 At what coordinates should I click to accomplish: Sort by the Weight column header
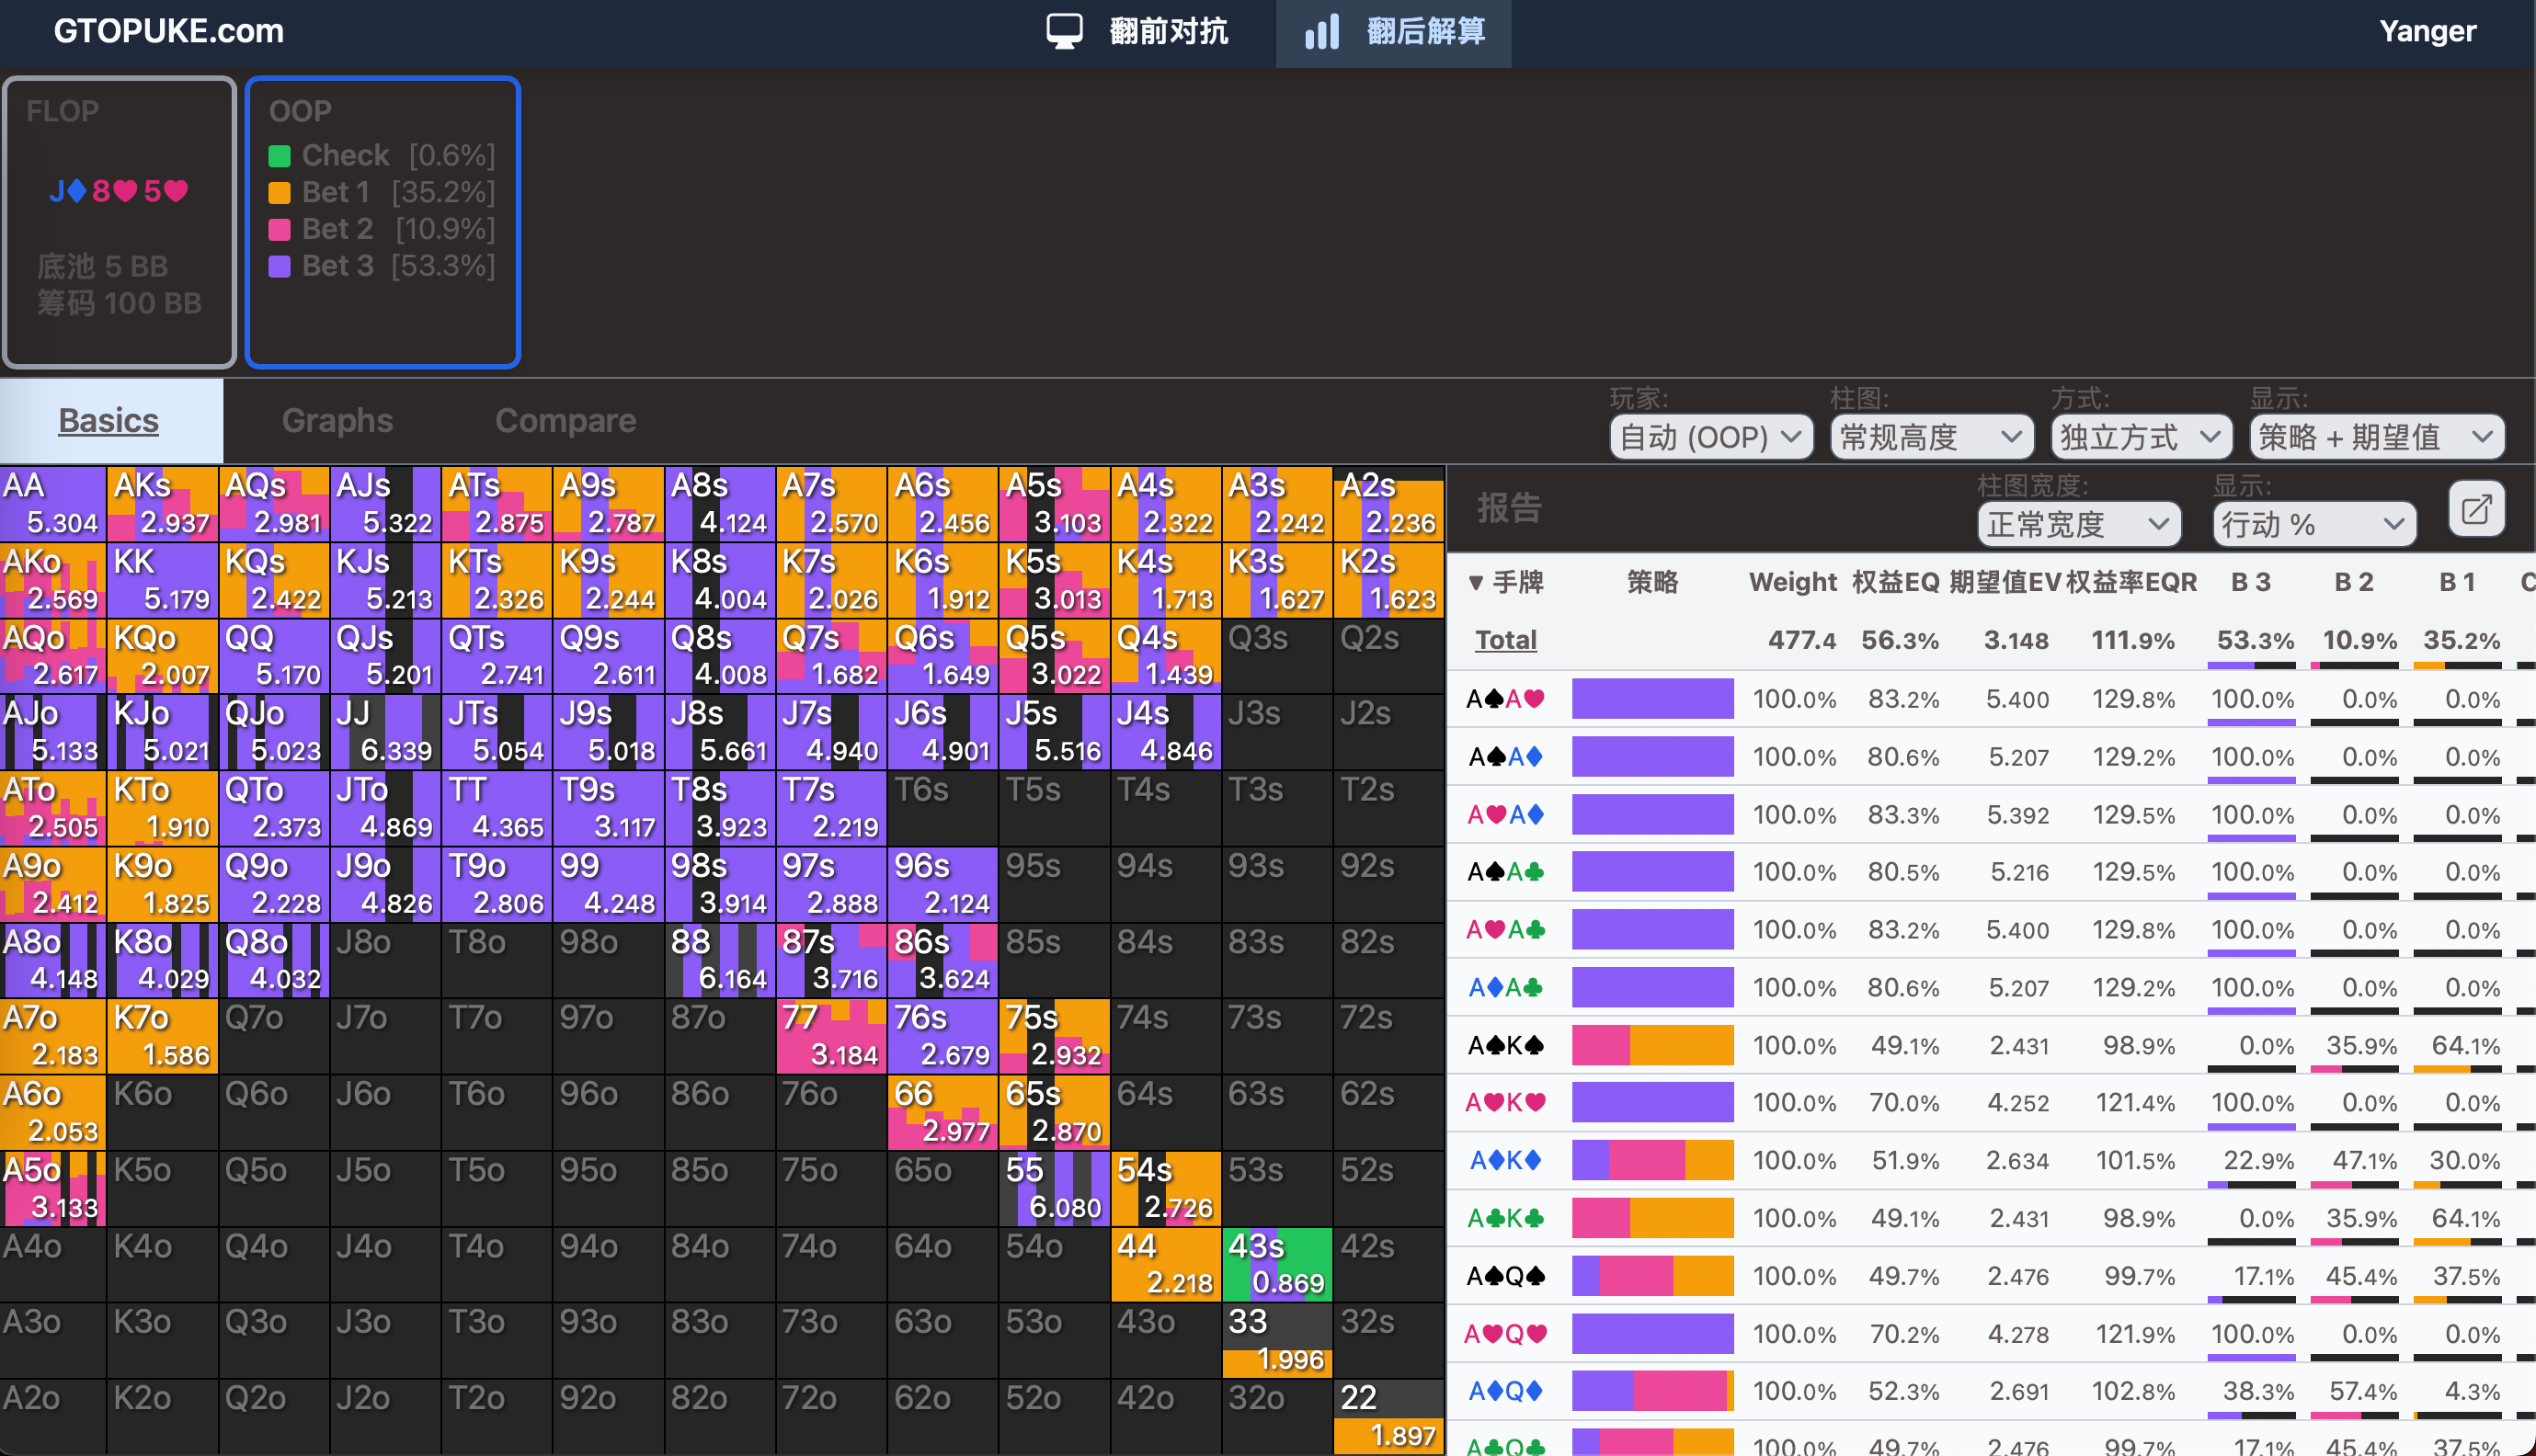pos(1792,582)
